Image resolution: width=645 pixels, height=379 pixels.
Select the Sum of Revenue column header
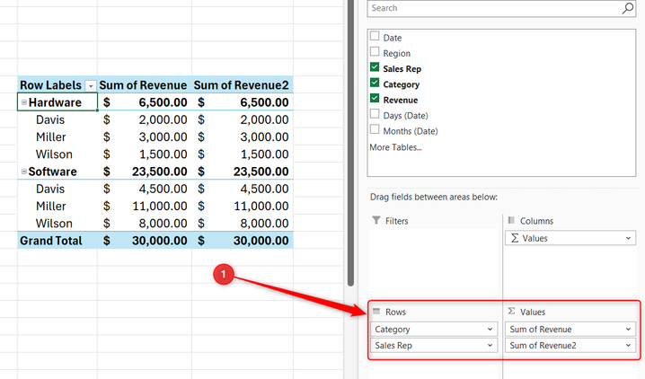[x=145, y=85]
